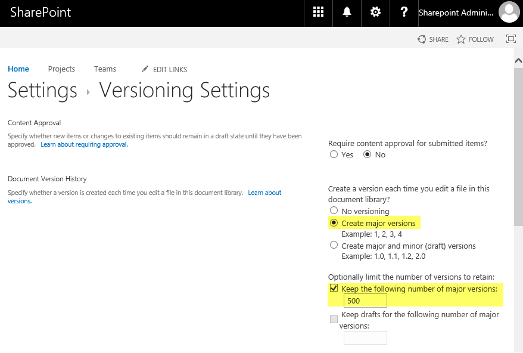
Task: Select Yes for requiring content approval
Action: point(334,154)
